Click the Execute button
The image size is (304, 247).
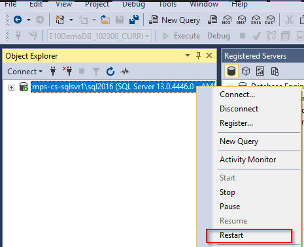182,36
